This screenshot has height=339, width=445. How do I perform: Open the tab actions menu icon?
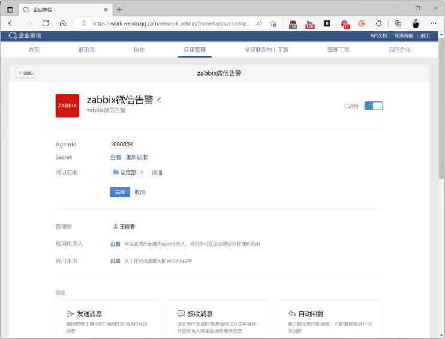coord(10,10)
